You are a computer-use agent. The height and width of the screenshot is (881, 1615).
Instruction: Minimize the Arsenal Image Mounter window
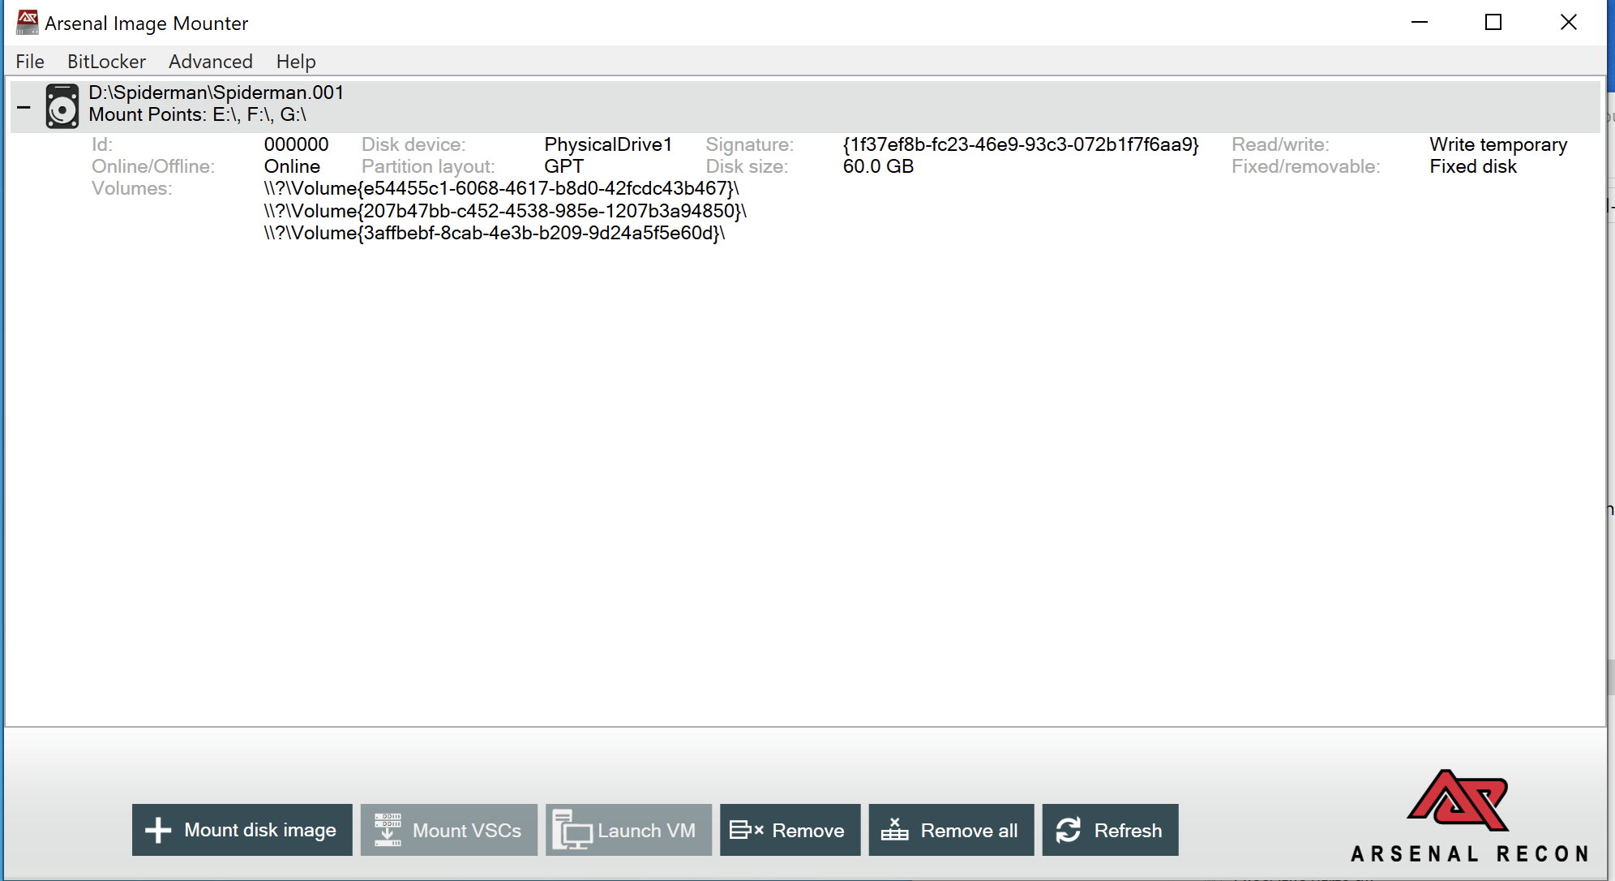[x=1419, y=23]
